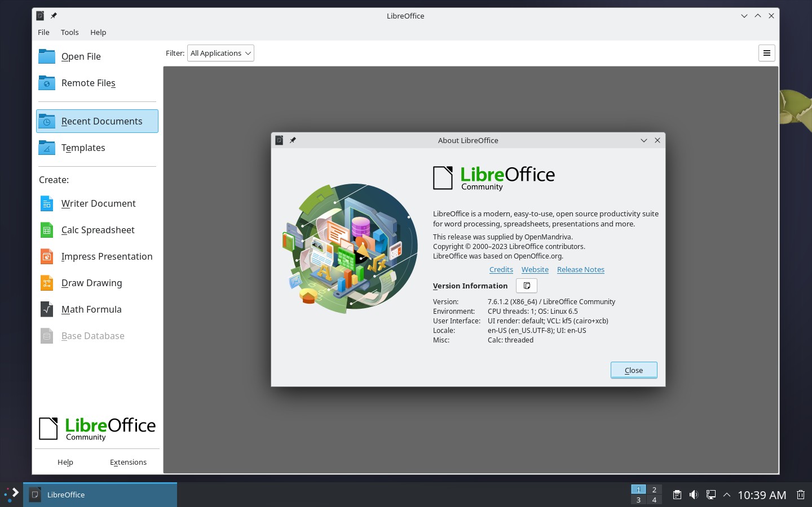This screenshot has width=812, height=507.
Task: Click the Remote Files folder icon
Action: click(47, 83)
